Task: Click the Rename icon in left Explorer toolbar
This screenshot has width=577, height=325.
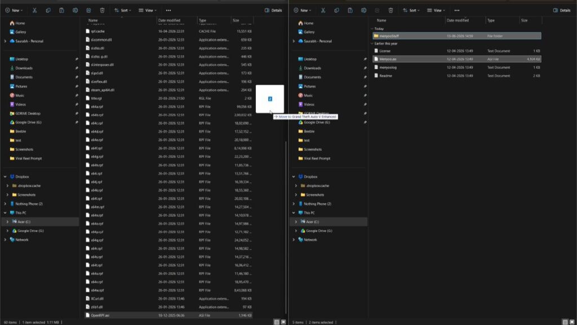Action: click(x=75, y=10)
